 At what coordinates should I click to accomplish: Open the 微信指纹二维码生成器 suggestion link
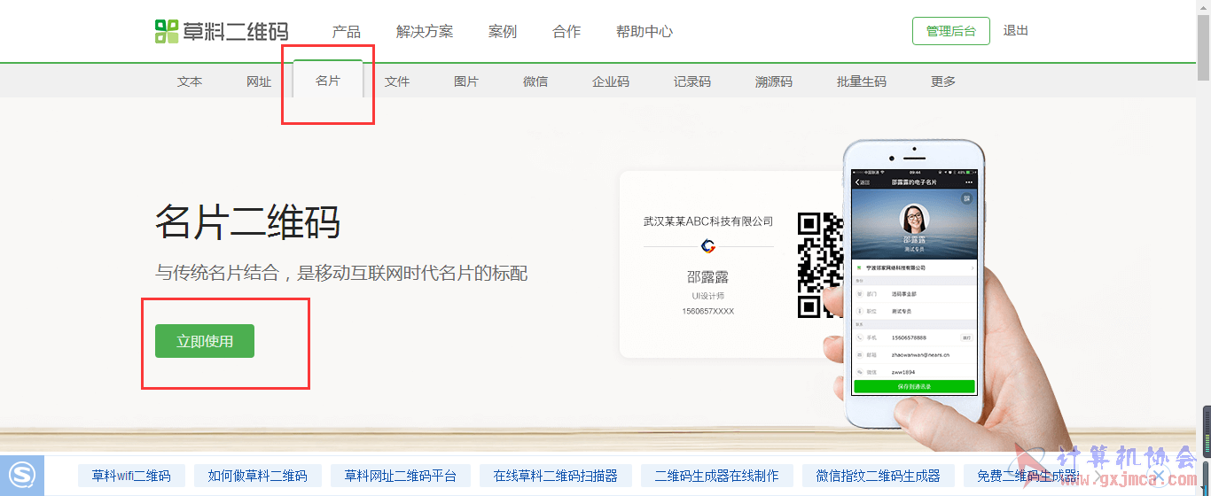point(879,476)
